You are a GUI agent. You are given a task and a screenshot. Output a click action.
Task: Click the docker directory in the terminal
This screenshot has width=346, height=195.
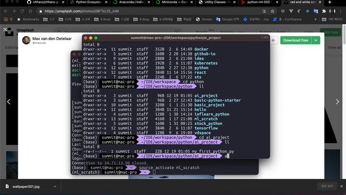pyautogui.click(x=201, y=49)
